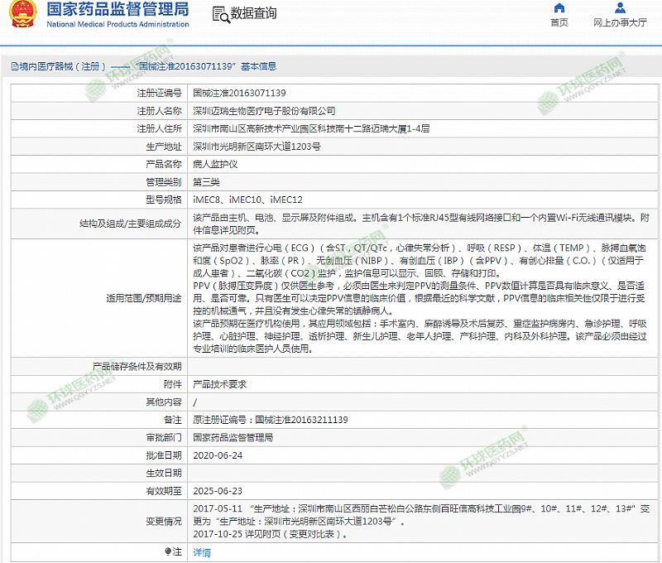Viewport: 662px width, 563px height.
Task: Click 国家药品监督管理局 site title
Action: coord(118,10)
